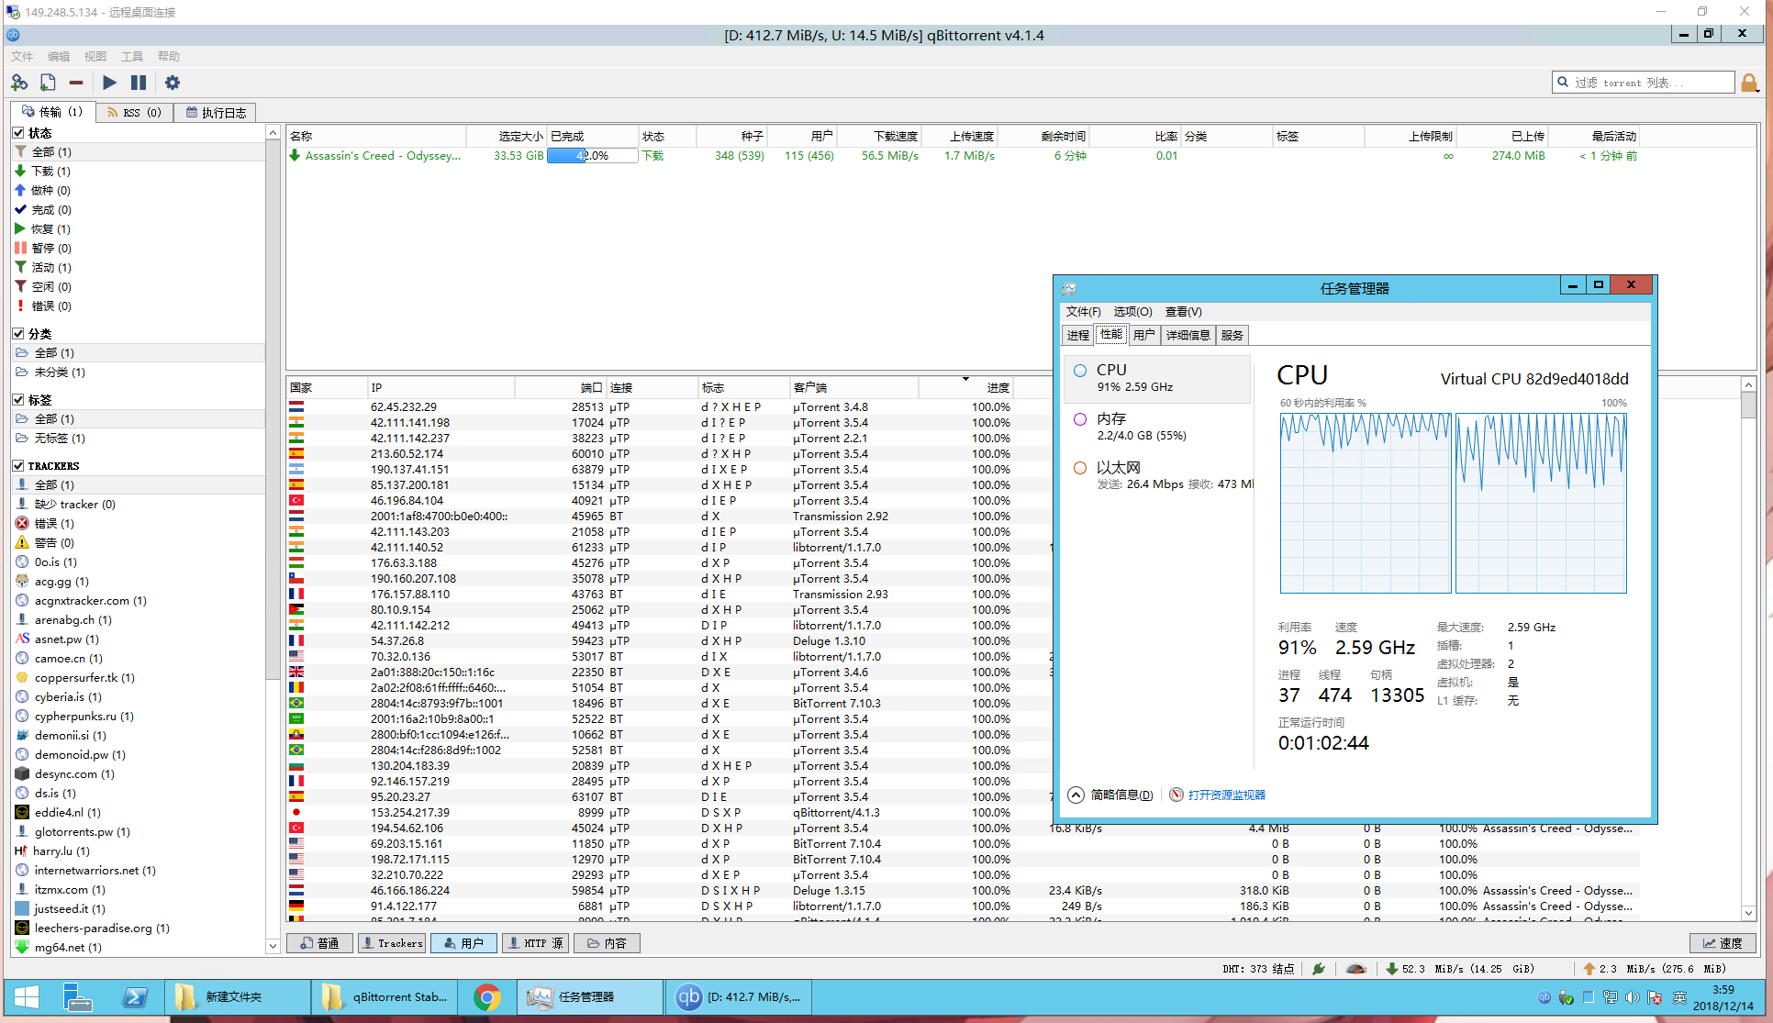The image size is (1773, 1023).
Task: Switch to the RSS tab
Action: pyautogui.click(x=134, y=112)
